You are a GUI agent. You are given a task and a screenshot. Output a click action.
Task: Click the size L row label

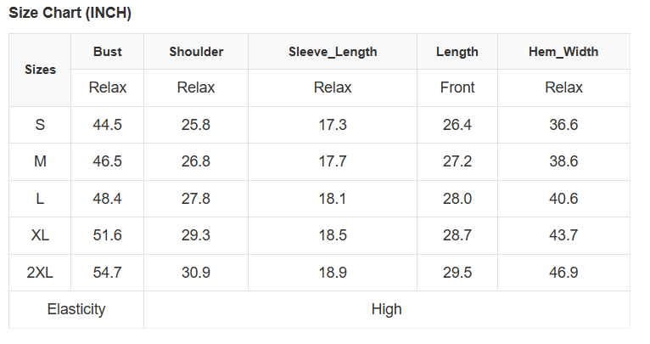(40, 199)
